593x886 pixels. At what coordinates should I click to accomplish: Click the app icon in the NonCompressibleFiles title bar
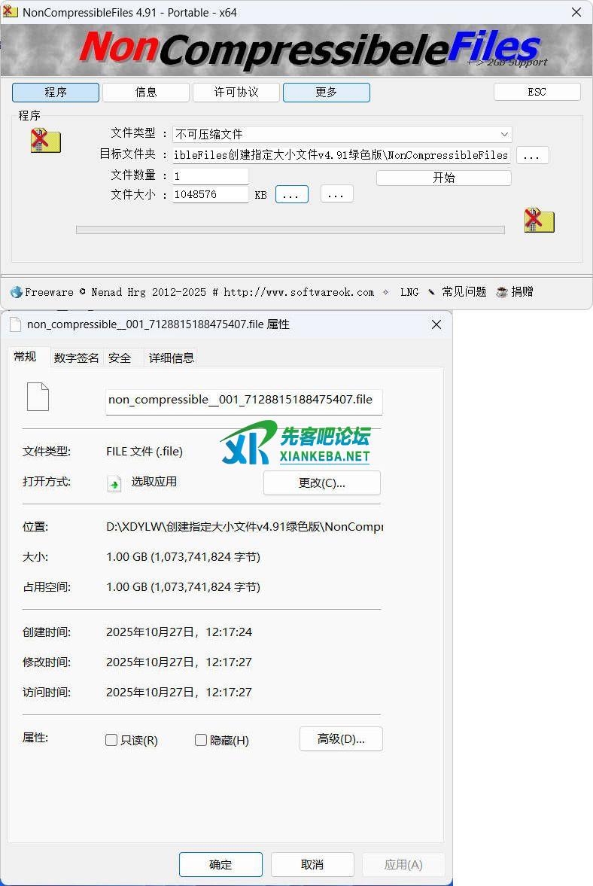11,12
